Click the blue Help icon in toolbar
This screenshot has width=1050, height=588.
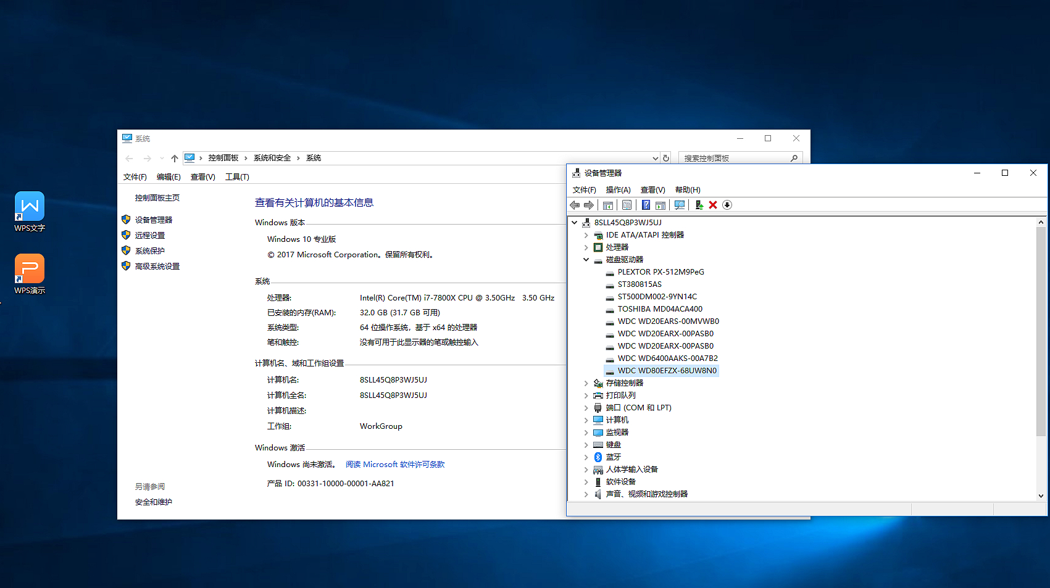tap(646, 205)
